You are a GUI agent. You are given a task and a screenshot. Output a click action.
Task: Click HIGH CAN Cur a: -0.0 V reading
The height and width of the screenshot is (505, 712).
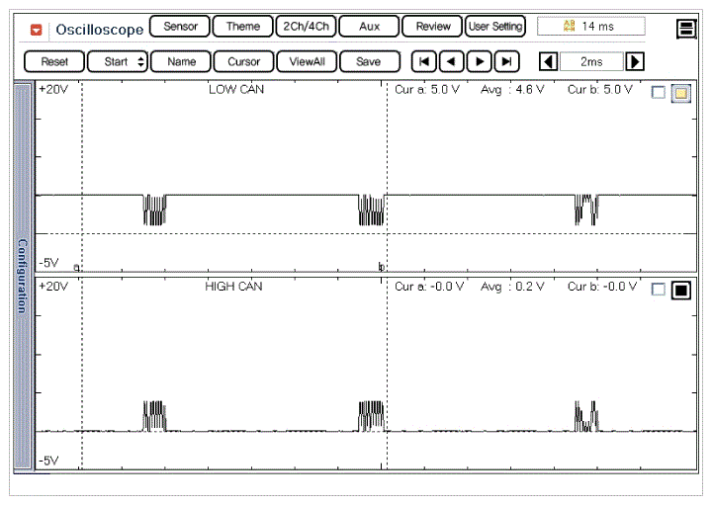point(429,287)
